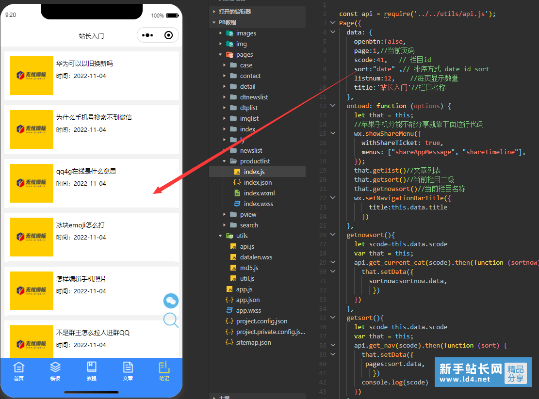This screenshot has width=539, height=399.
Task: Open index.wxss file in tree
Action: [x=258, y=204]
